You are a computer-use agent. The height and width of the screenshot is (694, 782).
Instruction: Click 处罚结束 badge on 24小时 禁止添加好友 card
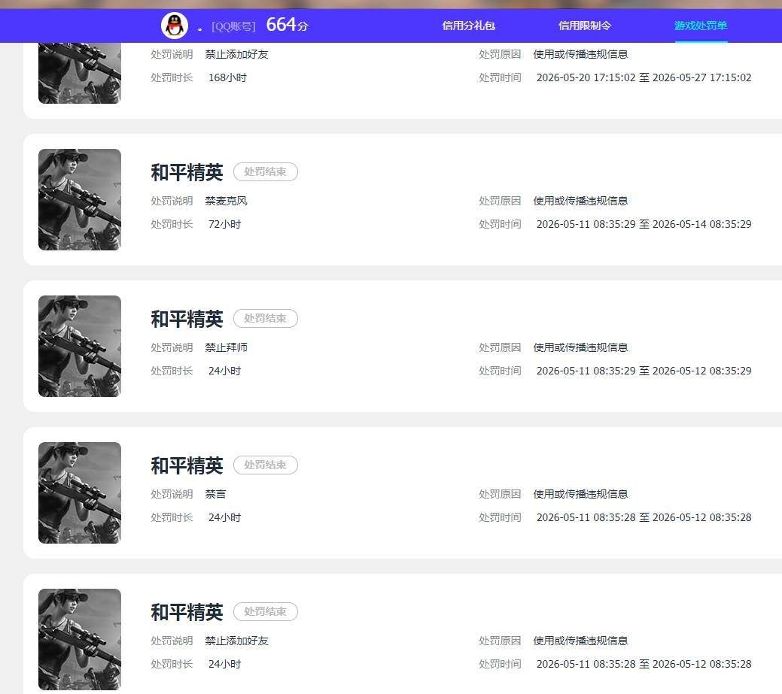[x=266, y=611]
